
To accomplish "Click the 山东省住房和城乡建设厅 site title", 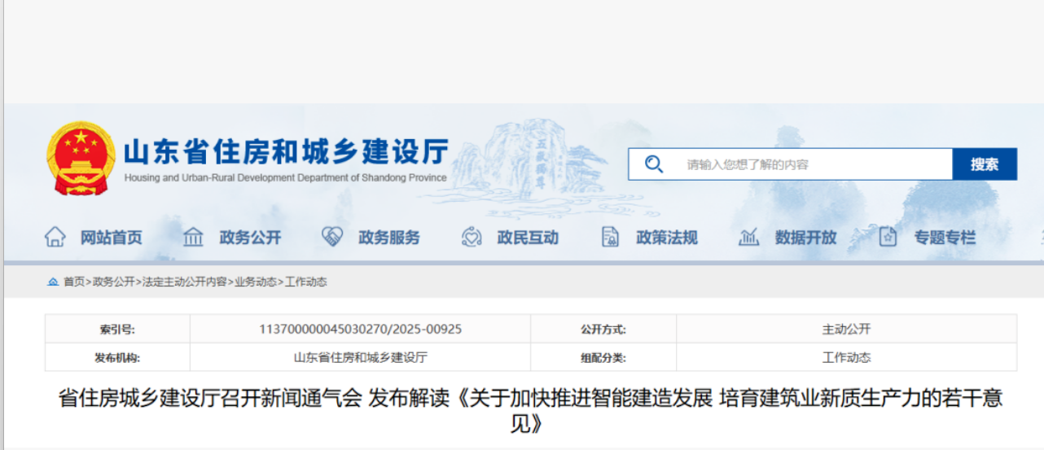I will click(285, 153).
